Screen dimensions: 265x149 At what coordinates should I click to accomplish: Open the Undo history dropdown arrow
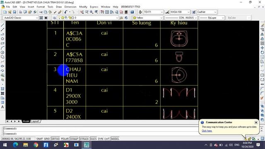coord(70,12)
